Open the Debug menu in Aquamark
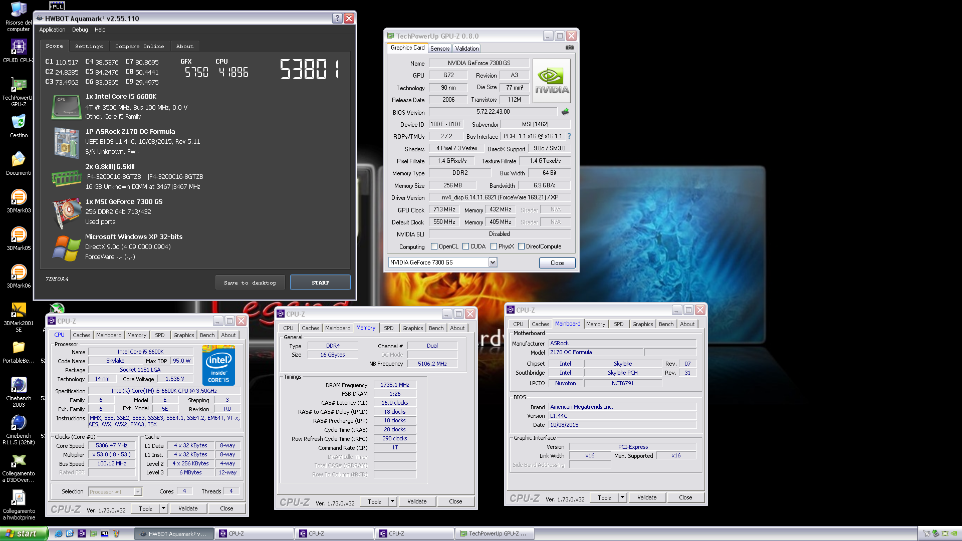The width and height of the screenshot is (962, 541). tap(80, 30)
